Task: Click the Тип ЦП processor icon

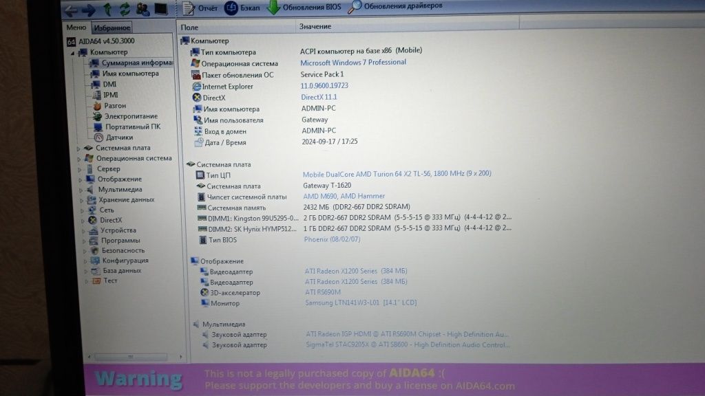Action: tap(200, 175)
